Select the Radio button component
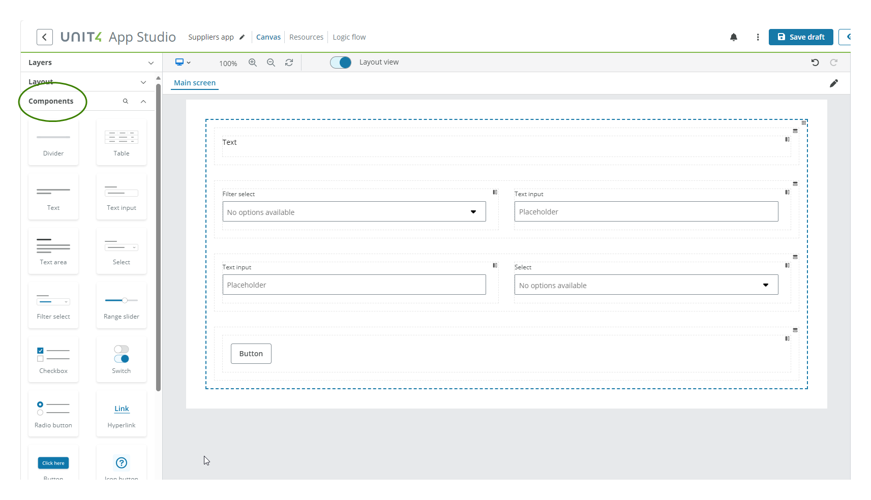Screen dimensions: 871x500 coord(53,413)
